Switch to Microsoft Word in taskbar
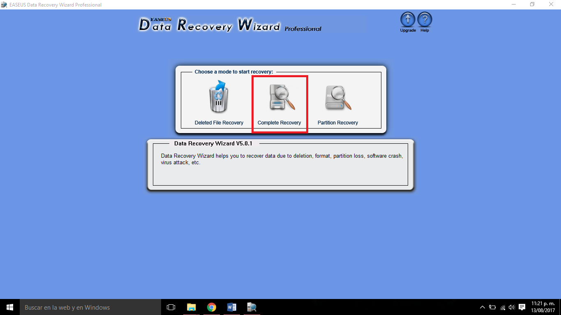561x315 pixels. (232, 307)
